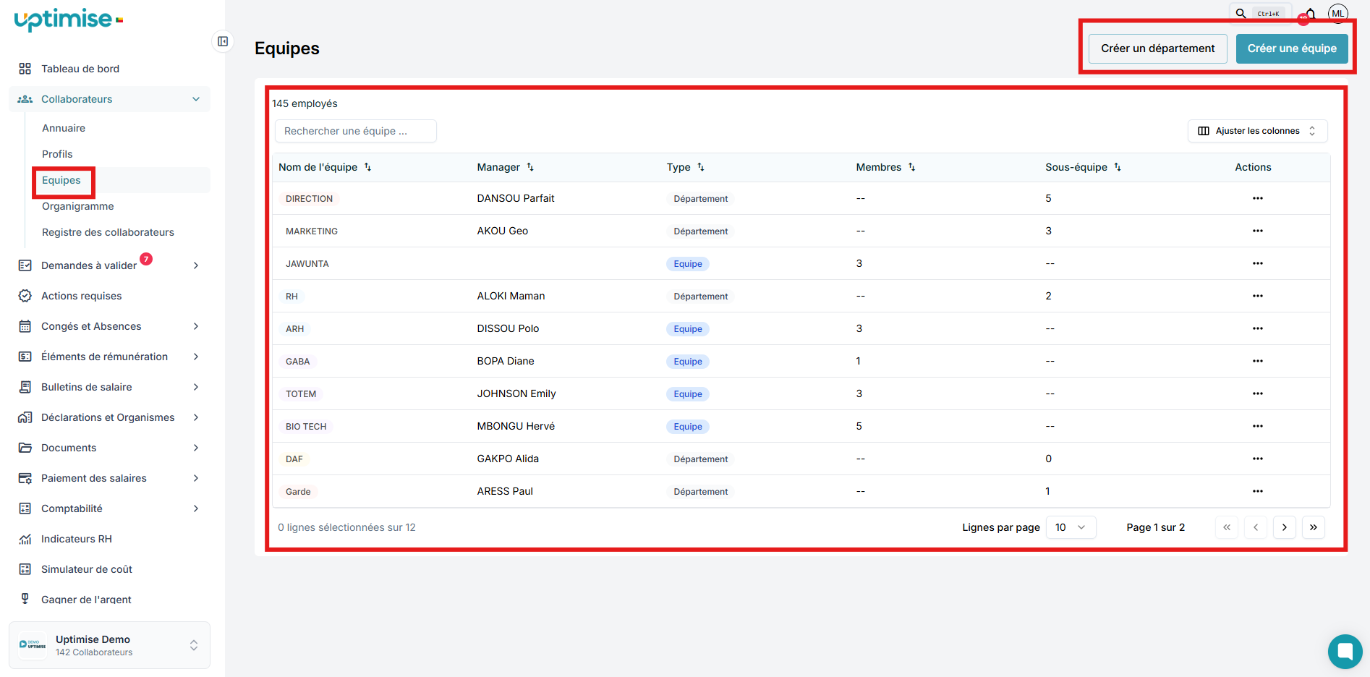
Task: Expand Paiement des salaires submenu
Action: click(x=196, y=478)
